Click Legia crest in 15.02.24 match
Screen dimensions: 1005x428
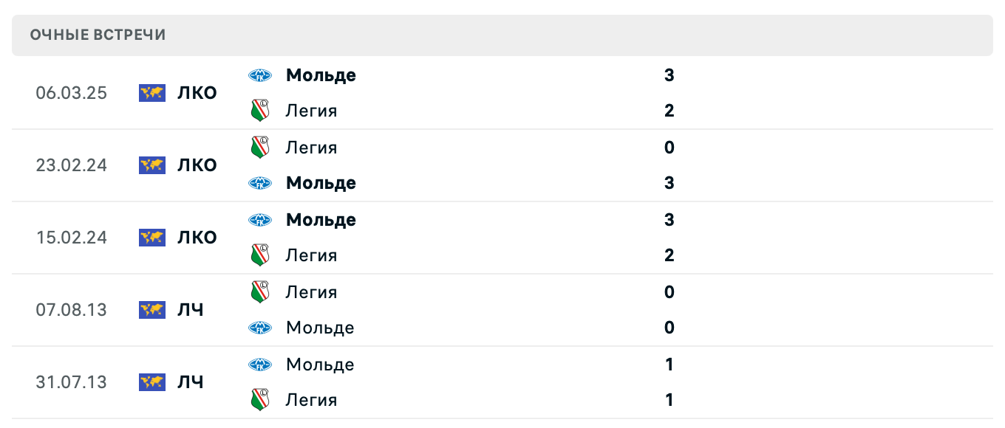pyautogui.click(x=259, y=255)
